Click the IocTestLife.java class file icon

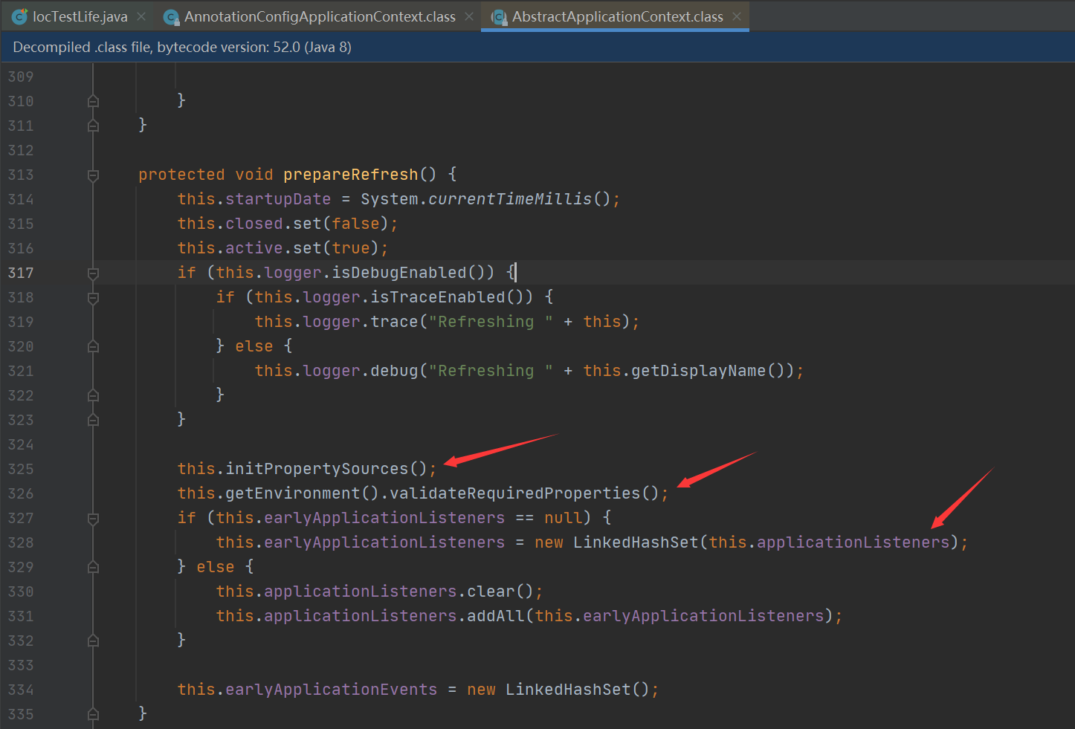[20, 16]
